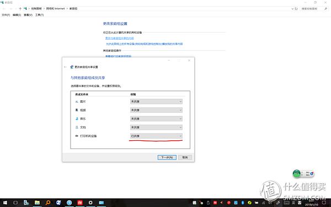Open Internet Explorer from the taskbar
This screenshot has width=331, height=207.
tap(70, 203)
